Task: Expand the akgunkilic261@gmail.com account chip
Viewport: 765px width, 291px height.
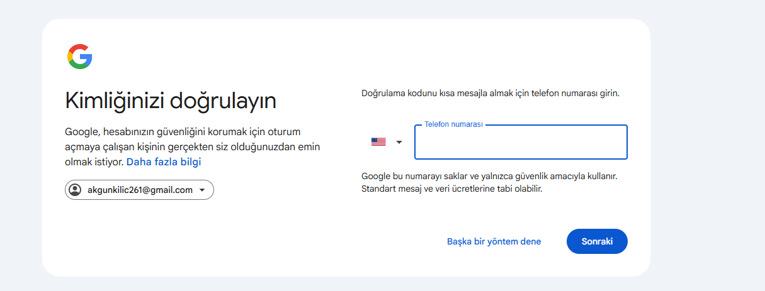Action: (139, 190)
